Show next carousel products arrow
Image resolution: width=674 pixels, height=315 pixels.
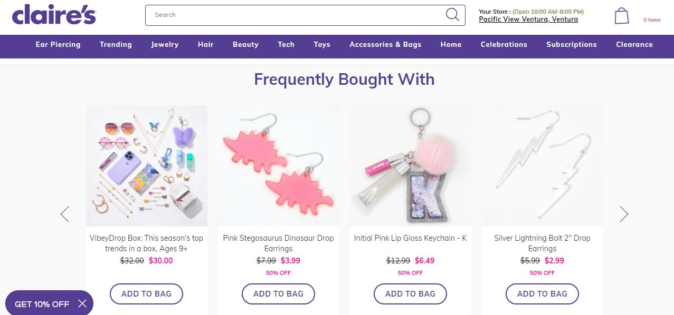[624, 214]
